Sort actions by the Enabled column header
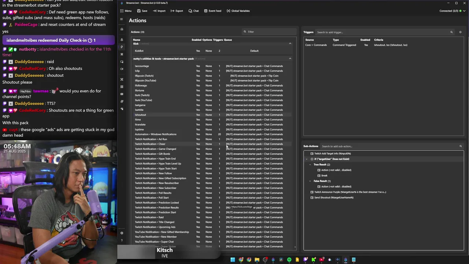This screenshot has height=264, width=469. coord(196,40)
